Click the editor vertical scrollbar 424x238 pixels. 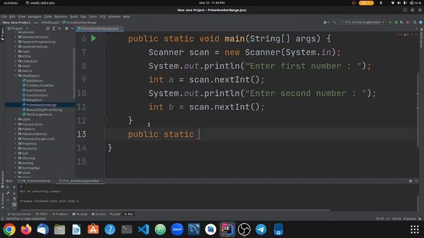(x=418, y=110)
